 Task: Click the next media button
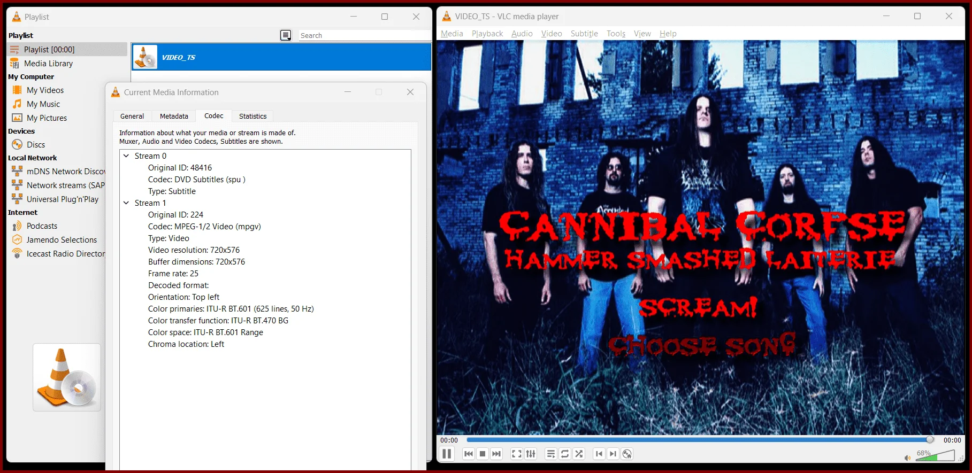496,454
